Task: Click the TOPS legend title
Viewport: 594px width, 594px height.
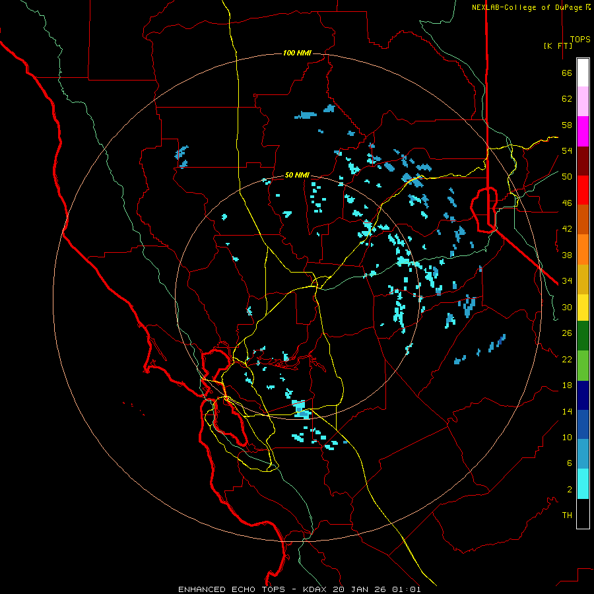Action: pyautogui.click(x=580, y=39)
